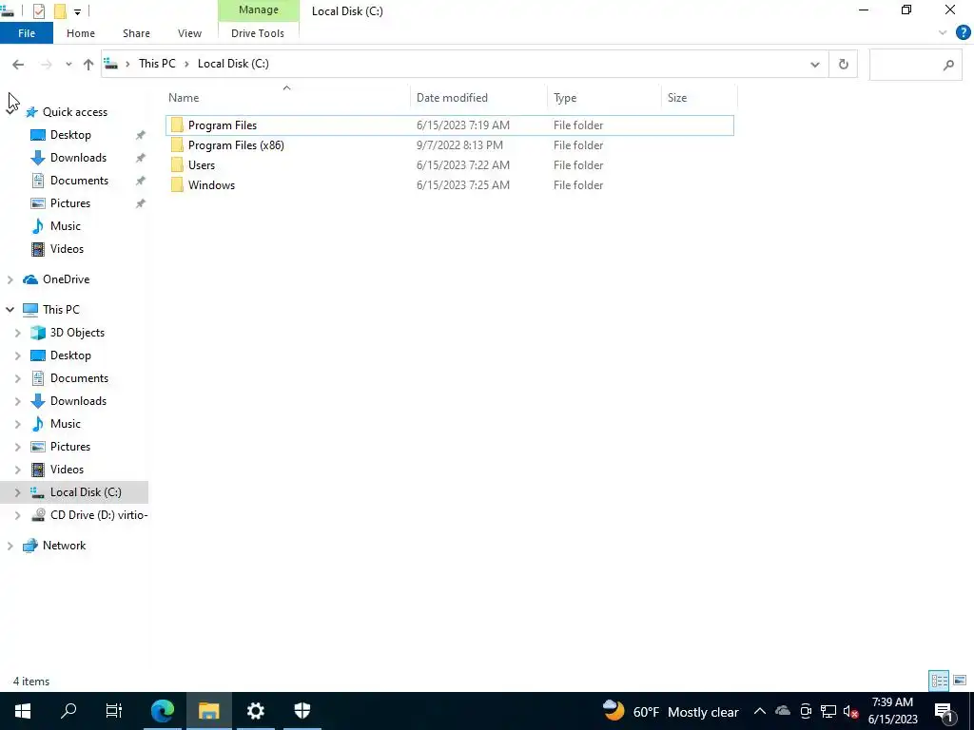Screen dimensions: 974x730
Task: Open Task View on the taskbar
Action: point(114,711)
